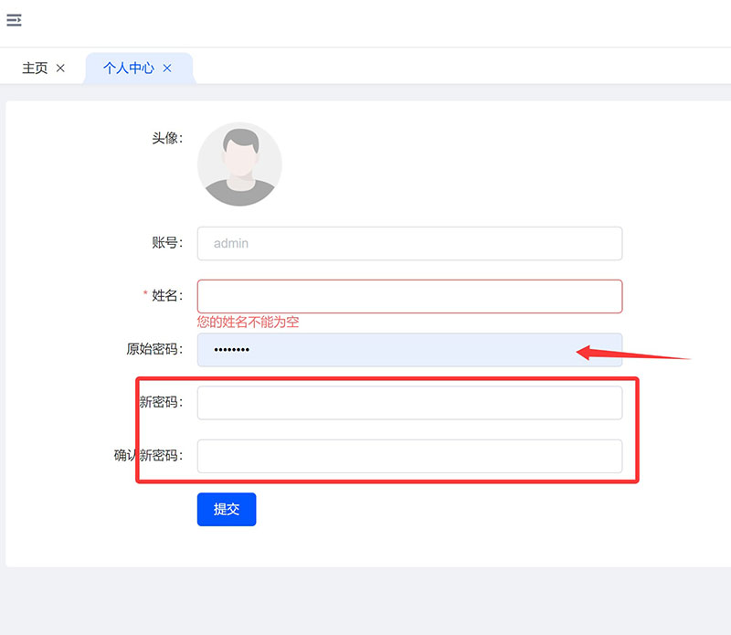Screen dimensions: 731x635
Task: Click the 您的姓名不能为空 error message
Action: click(x=249, y=322)
